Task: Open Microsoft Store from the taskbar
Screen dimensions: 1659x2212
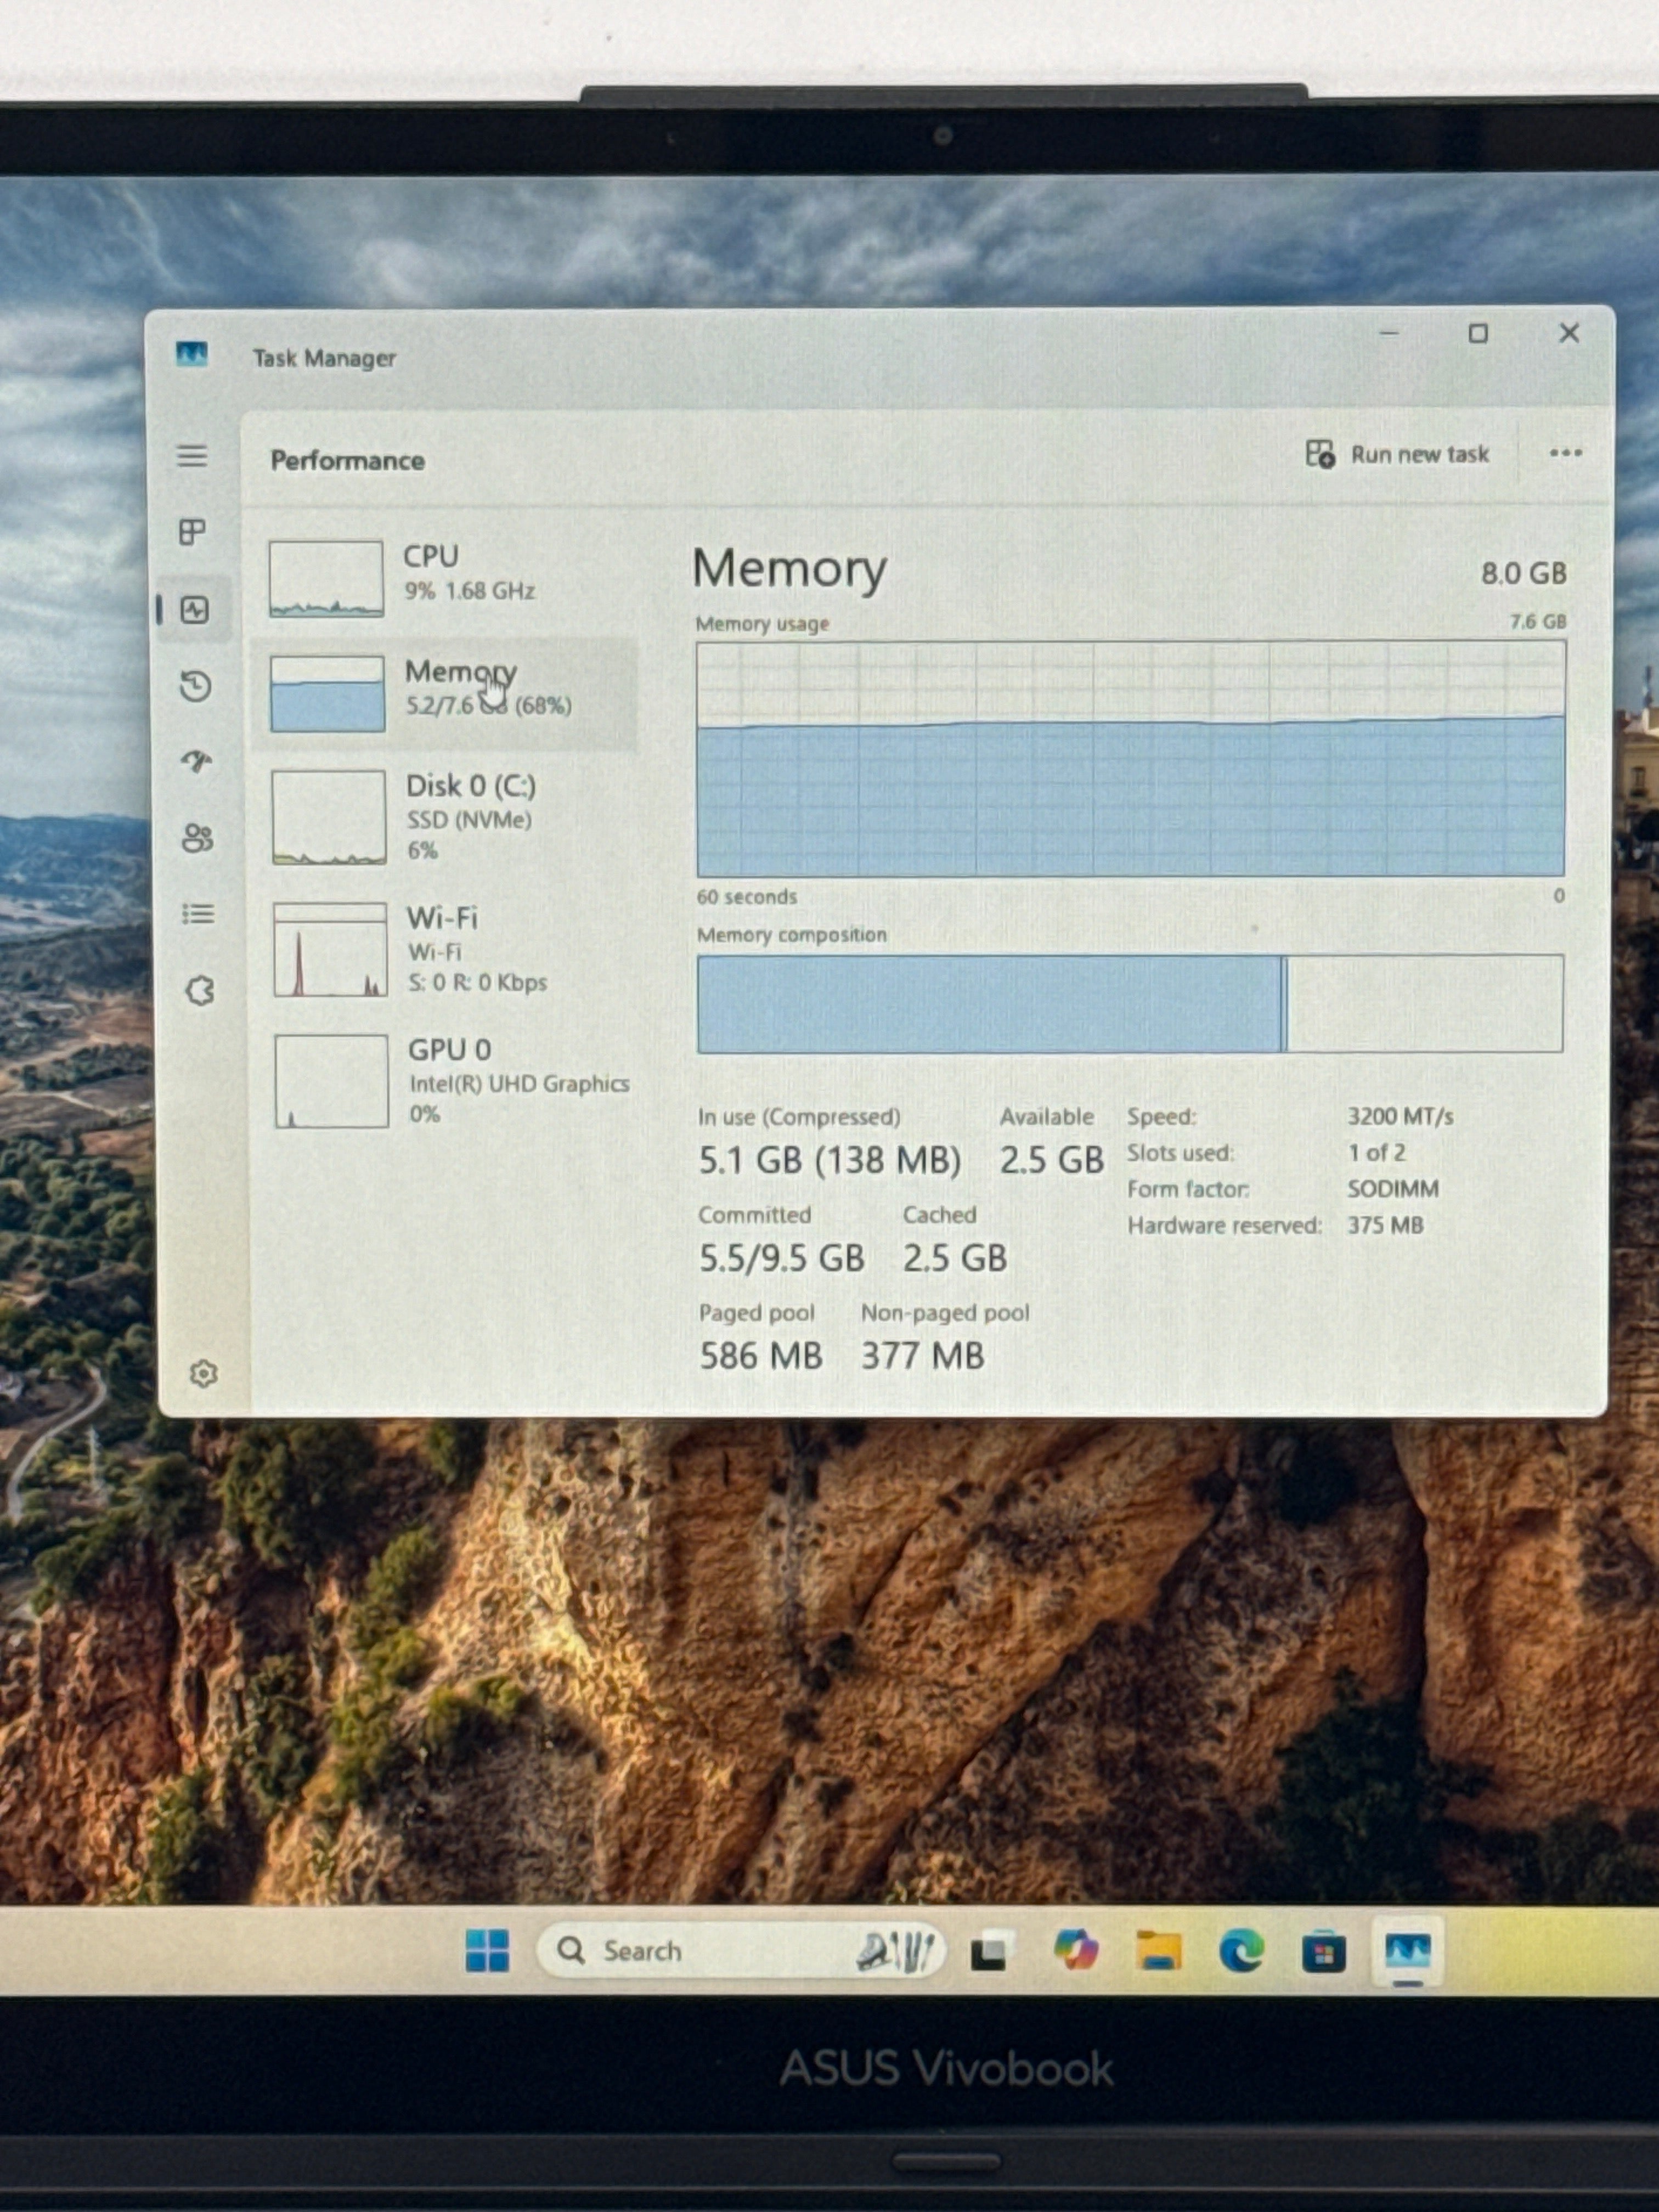Action: (1323, 1952)
